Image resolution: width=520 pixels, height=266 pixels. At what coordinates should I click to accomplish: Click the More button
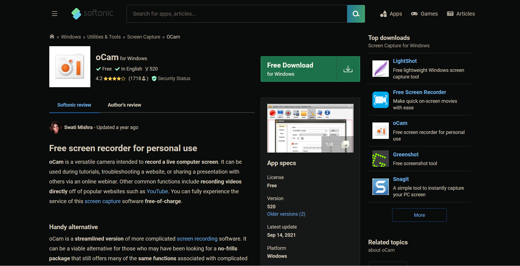click(x=419, y=215)
